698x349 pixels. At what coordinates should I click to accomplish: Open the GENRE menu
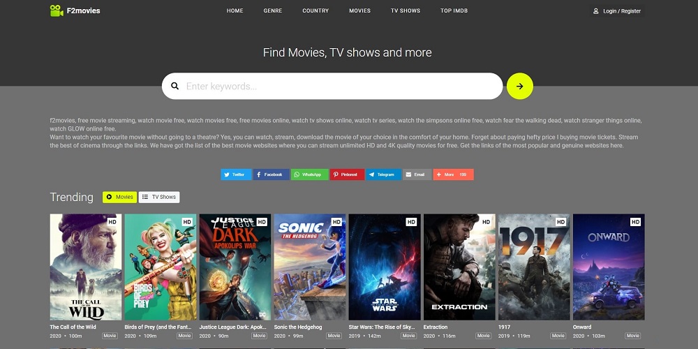(x=272, y=10)
